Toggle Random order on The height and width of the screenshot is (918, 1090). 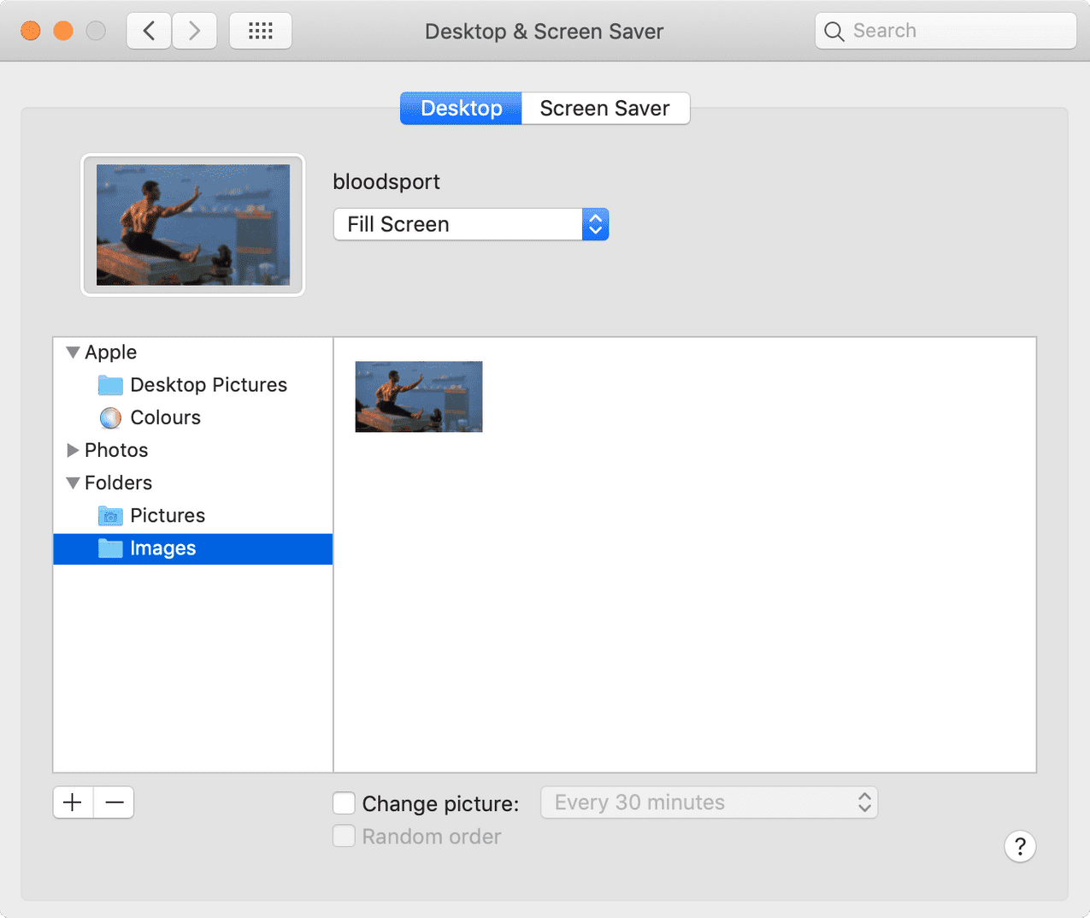(x=343, y=836)
